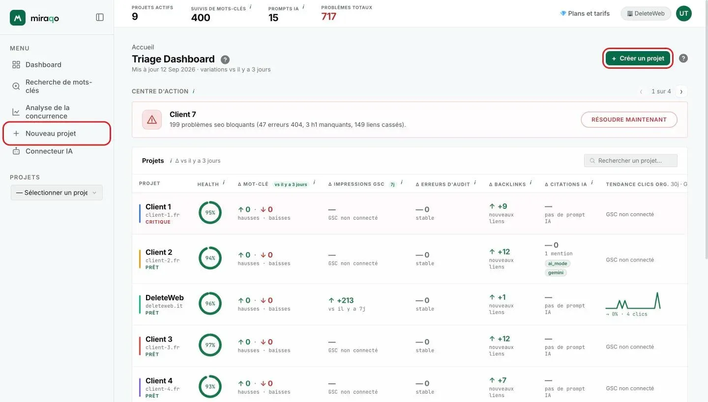Viewport: 708px width, 402px height.
Task: Click the info icon next to Projets heading
Action: pyautogui.click(x=171, y=161)
